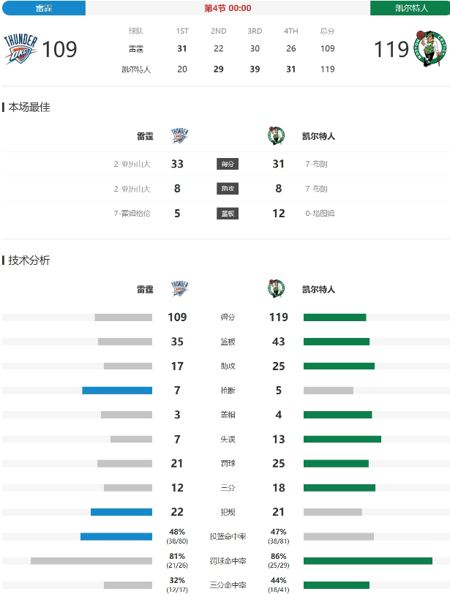Click Thunder logo in 本场最佳 section
This screenshot has height=594, width=450.
click(180, 136)
